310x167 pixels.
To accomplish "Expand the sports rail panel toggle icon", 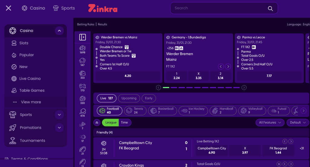I will click(82, 37).
